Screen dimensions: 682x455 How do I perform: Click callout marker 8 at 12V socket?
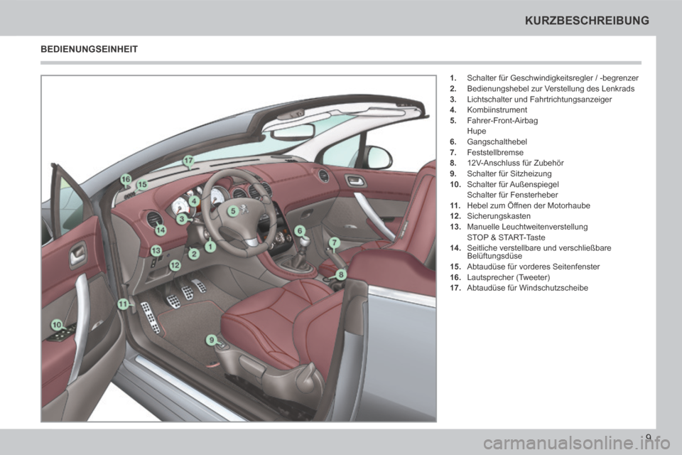pos(341,274)
